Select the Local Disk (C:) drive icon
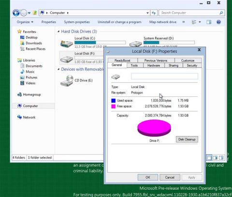Screen dimensions: 232x197 [x=66, y=44]
